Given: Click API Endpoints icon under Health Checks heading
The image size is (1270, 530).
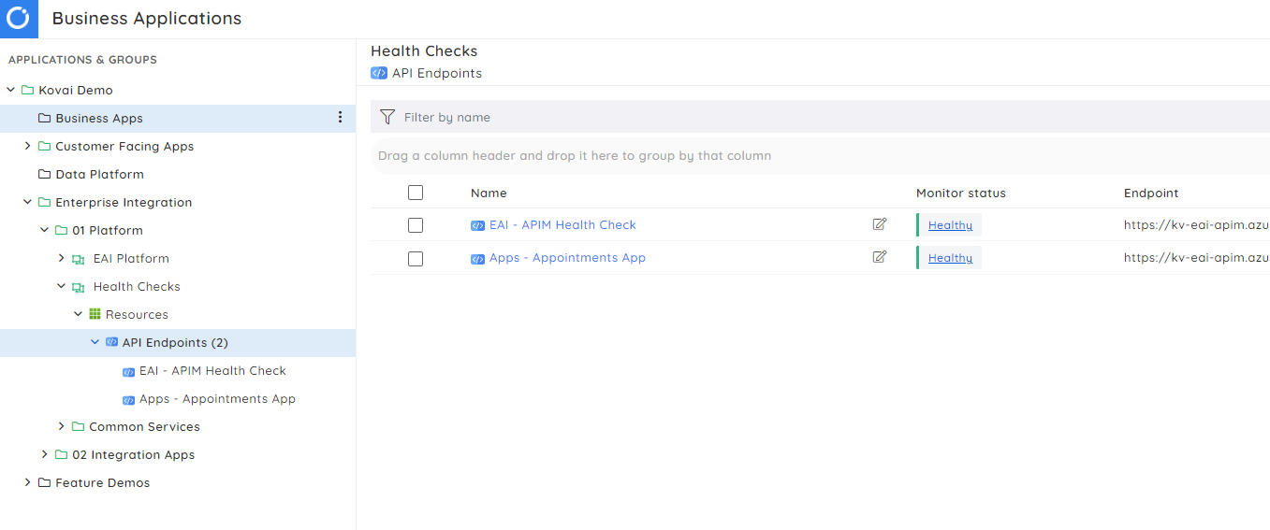Looking at the screenshot, I should (379, 73).
